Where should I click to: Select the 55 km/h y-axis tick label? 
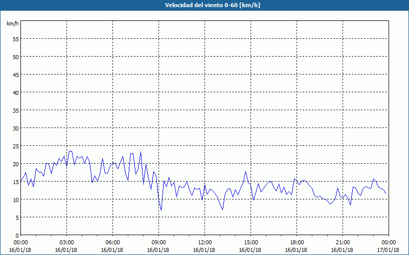pyautogui.click(x=15, y=39)
